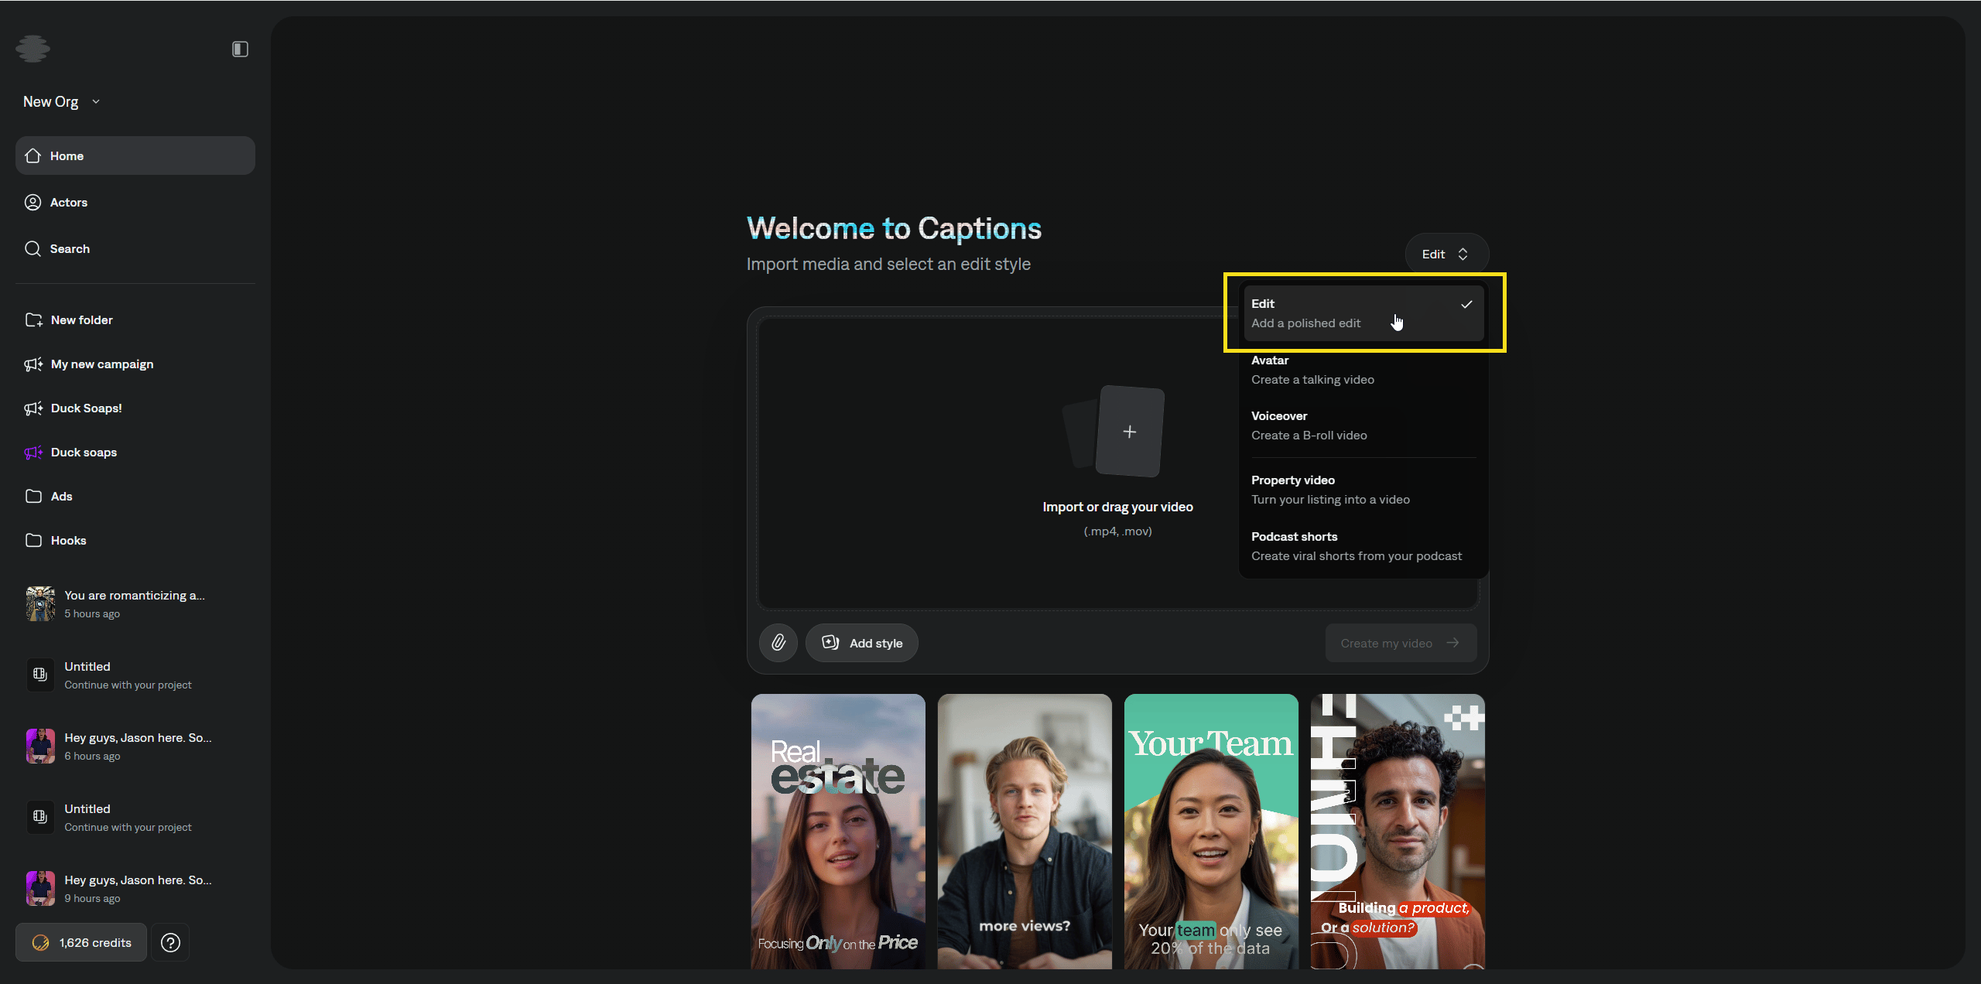Screen dimensions: 1981x984
Task: Collapse the sidebar panel toggle
Action: (x=240, y=49)
